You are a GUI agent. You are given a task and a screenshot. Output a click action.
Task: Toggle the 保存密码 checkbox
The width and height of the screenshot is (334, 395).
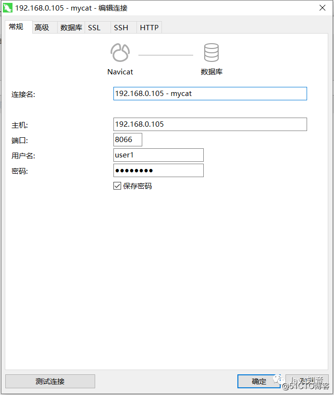[117, 186]
